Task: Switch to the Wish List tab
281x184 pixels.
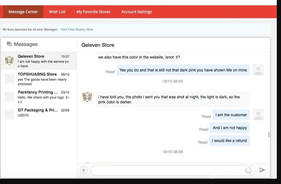Action: 57,12
